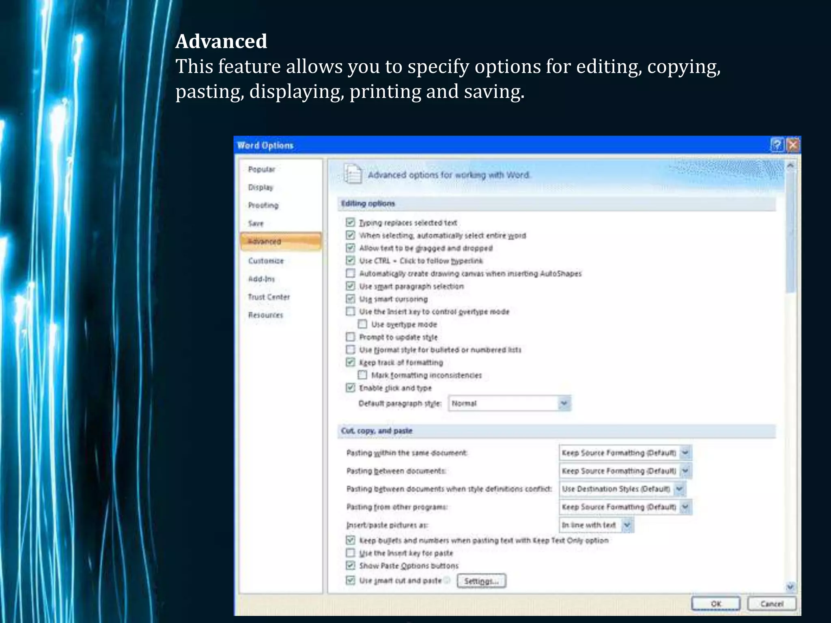Open smart cut and paste Settings
The width and height of the screenshot is (831, 623).
point(481,581)
